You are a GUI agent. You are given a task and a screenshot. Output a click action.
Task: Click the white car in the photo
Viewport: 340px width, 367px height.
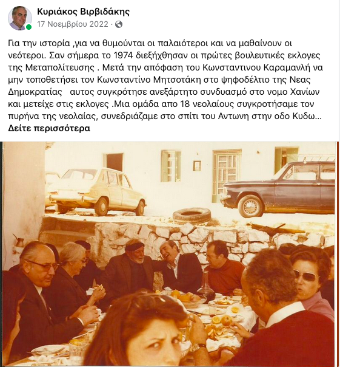(x=96, y=191)
